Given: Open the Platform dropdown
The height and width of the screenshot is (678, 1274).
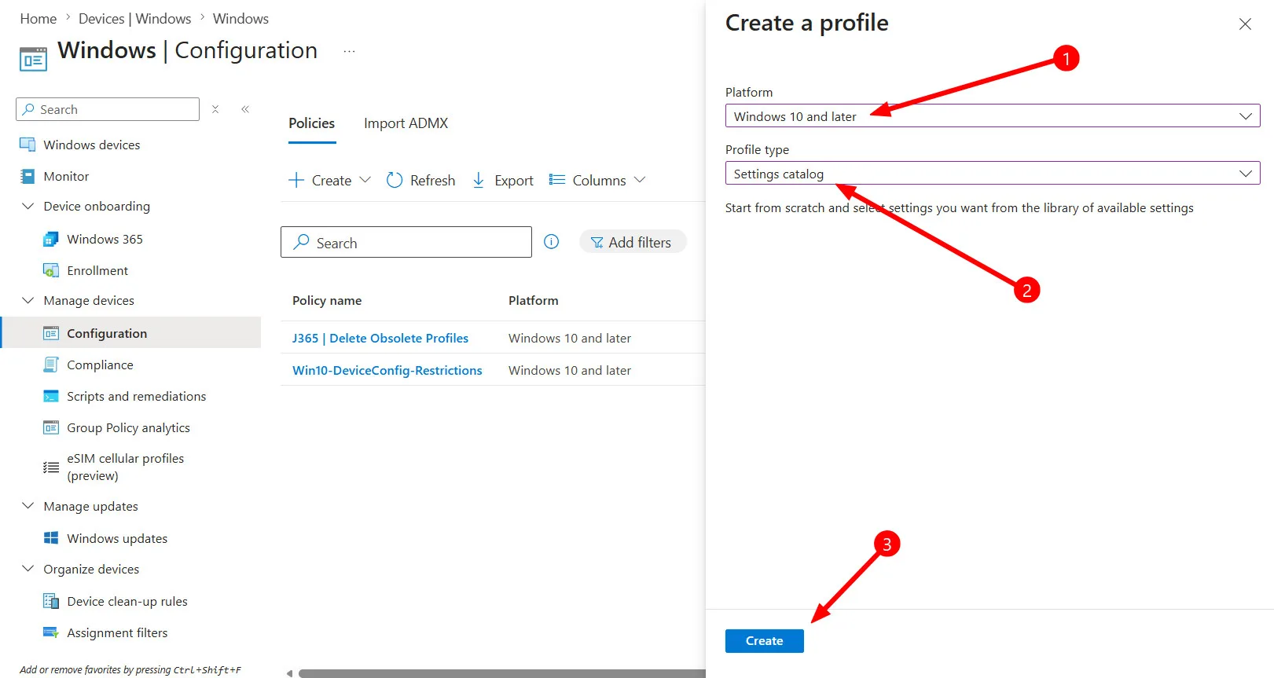Looking at the screenshot, I should [x=993, y=116].
